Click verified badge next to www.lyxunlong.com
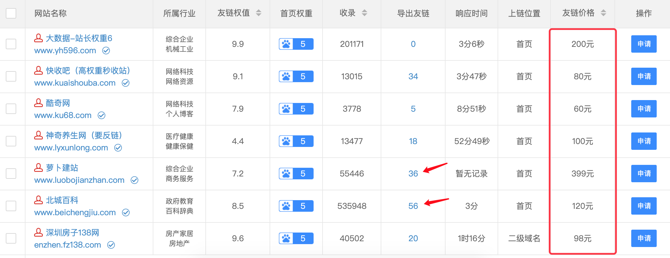The width and height of the screenshot is (670, 258). click(118, 148)
